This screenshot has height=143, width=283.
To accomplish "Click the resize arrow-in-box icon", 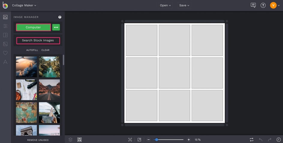I will point(139,140).
